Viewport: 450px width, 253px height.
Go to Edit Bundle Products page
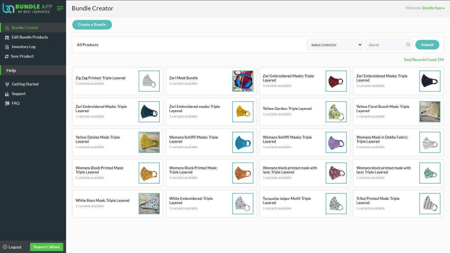coord(30,37)
